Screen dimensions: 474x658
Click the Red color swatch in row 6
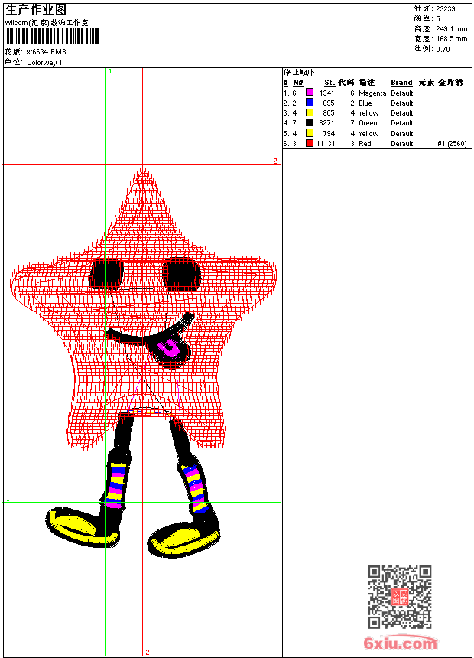click(x=310, y=143)
